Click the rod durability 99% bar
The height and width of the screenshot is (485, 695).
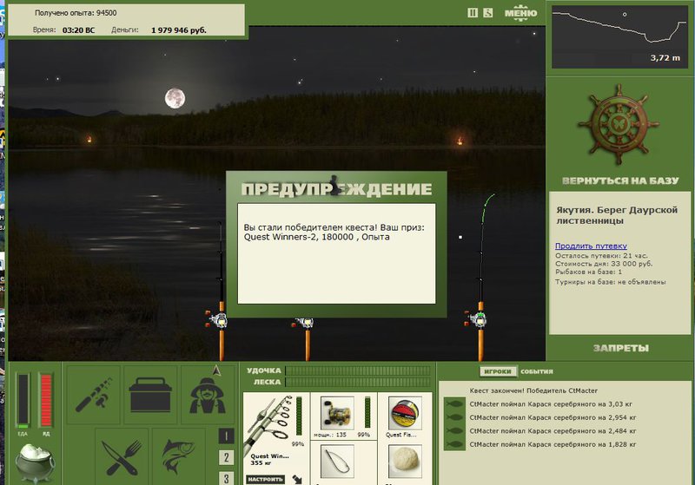pyautogui.click(x=299, y=416)
